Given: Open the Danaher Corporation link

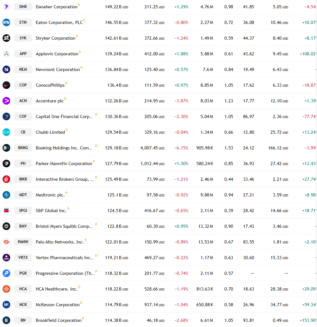Looking at the screenshot, I should [x=57, y=7].
